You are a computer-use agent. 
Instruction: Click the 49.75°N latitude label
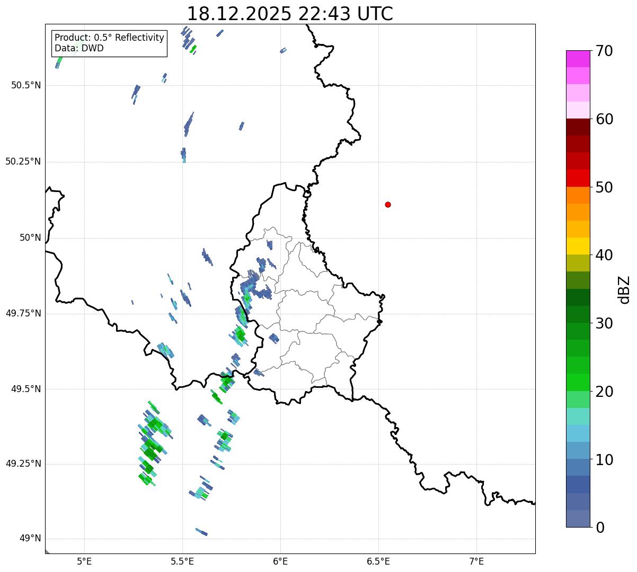(23, 313)
